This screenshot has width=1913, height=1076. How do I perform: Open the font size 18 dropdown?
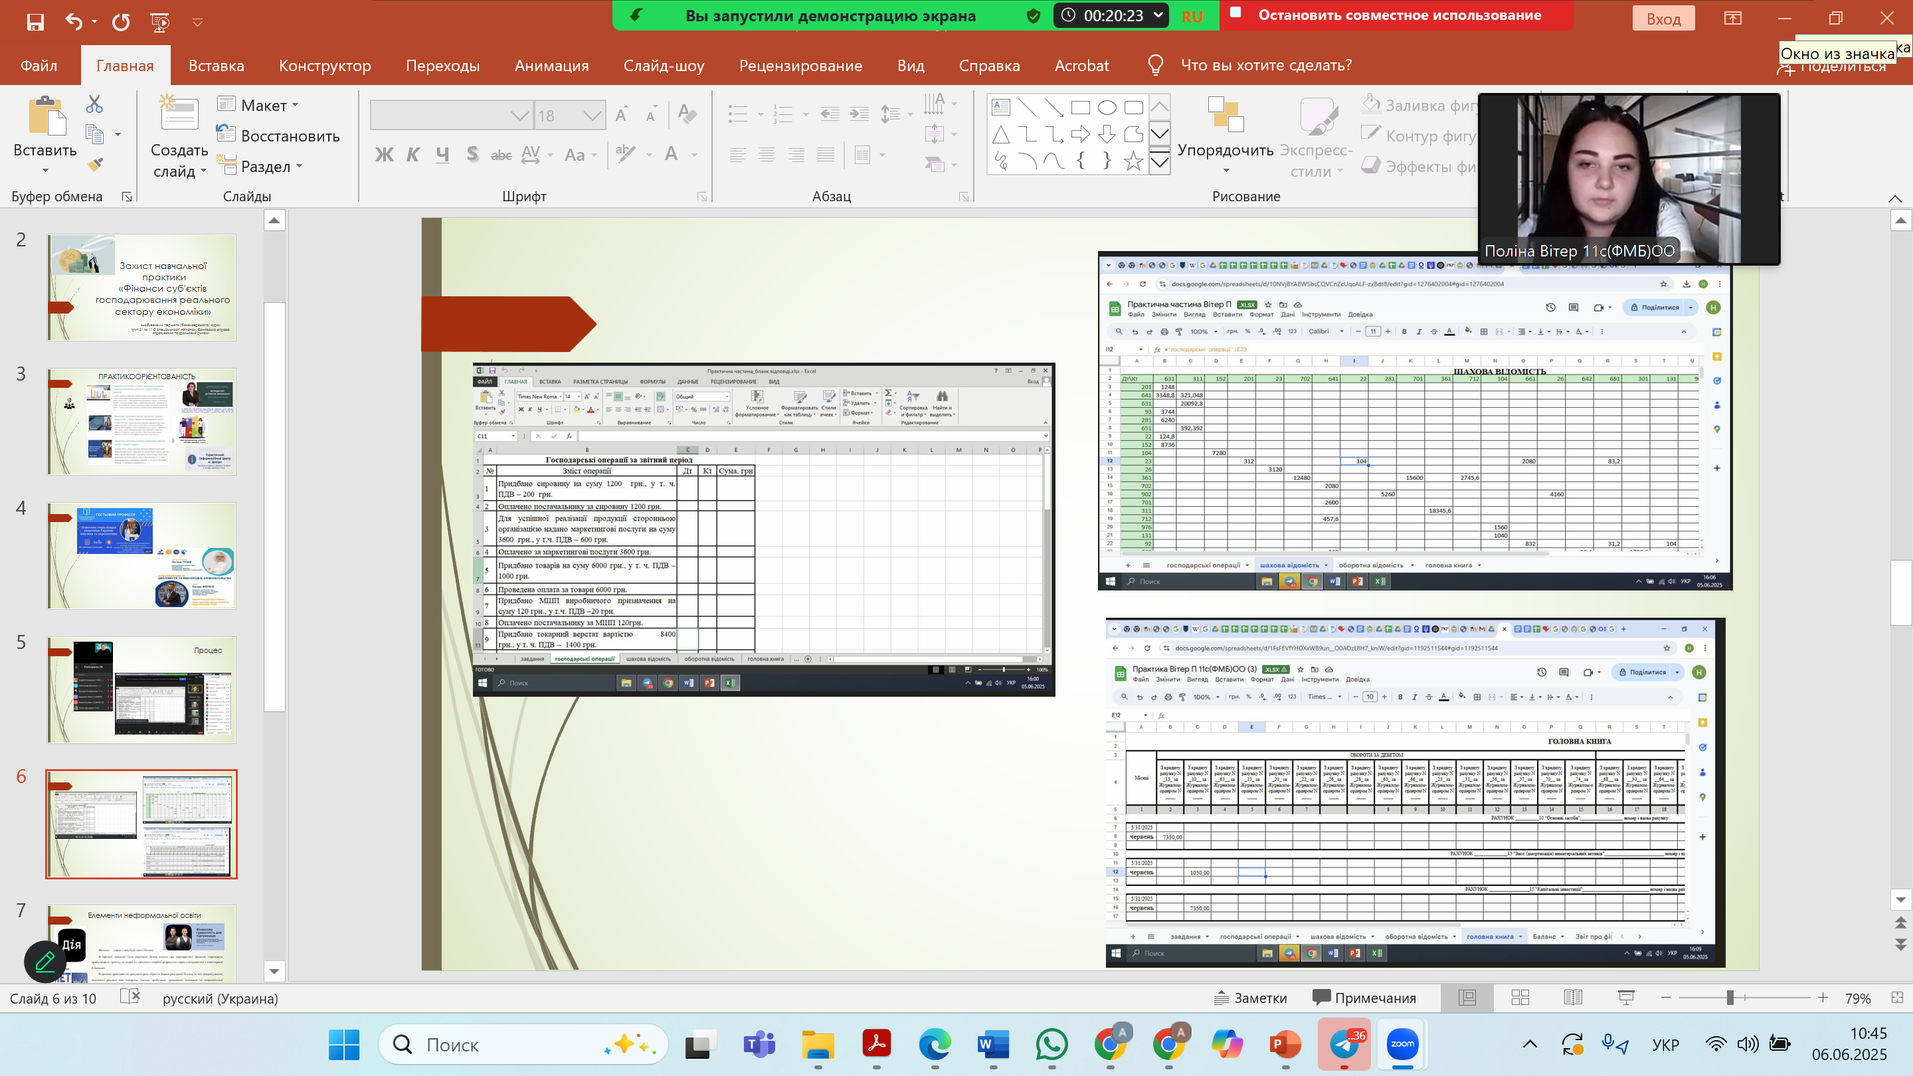591,116
